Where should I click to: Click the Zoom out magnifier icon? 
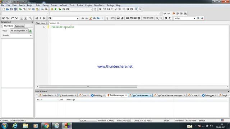pyautogui.click(x=161, y=18)
